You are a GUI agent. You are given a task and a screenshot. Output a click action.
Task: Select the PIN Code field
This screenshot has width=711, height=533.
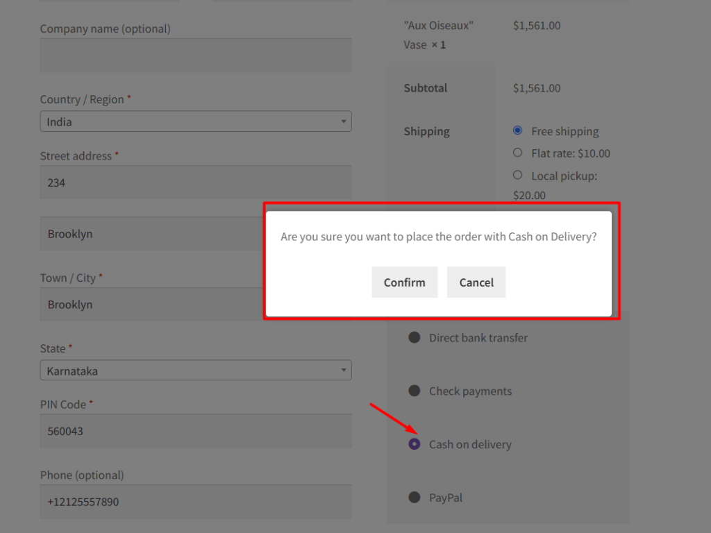[x=195, y=431]
